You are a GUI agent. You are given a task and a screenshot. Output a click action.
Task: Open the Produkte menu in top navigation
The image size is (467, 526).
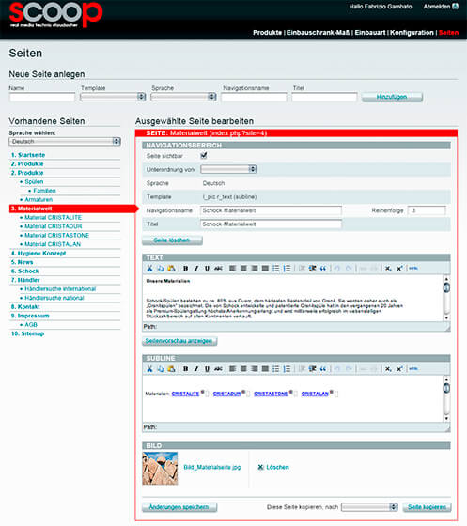[x=267, y=33]
